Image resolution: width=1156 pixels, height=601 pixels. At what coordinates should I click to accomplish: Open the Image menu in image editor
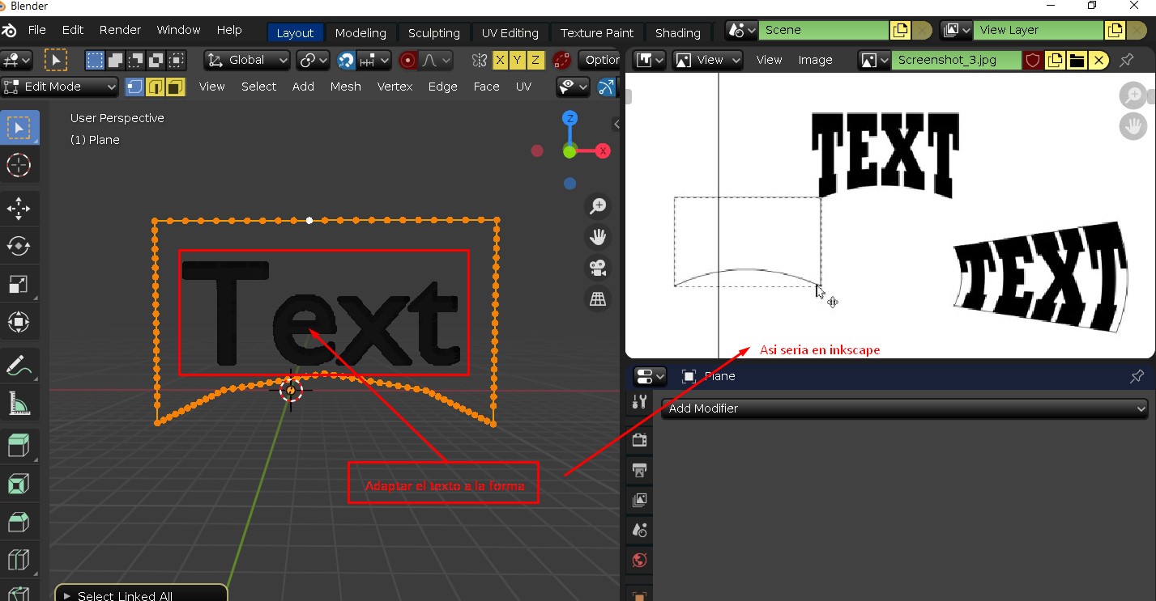point(815,61)
